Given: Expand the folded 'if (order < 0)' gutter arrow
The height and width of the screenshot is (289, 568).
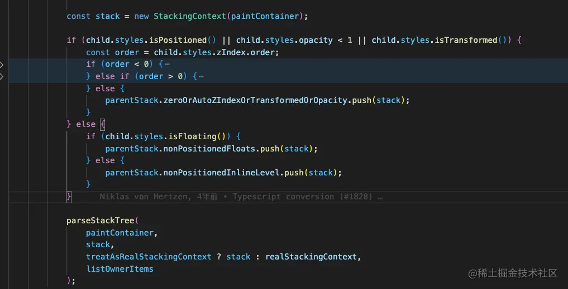Looking at the screenshot, I should pos(2,64).
